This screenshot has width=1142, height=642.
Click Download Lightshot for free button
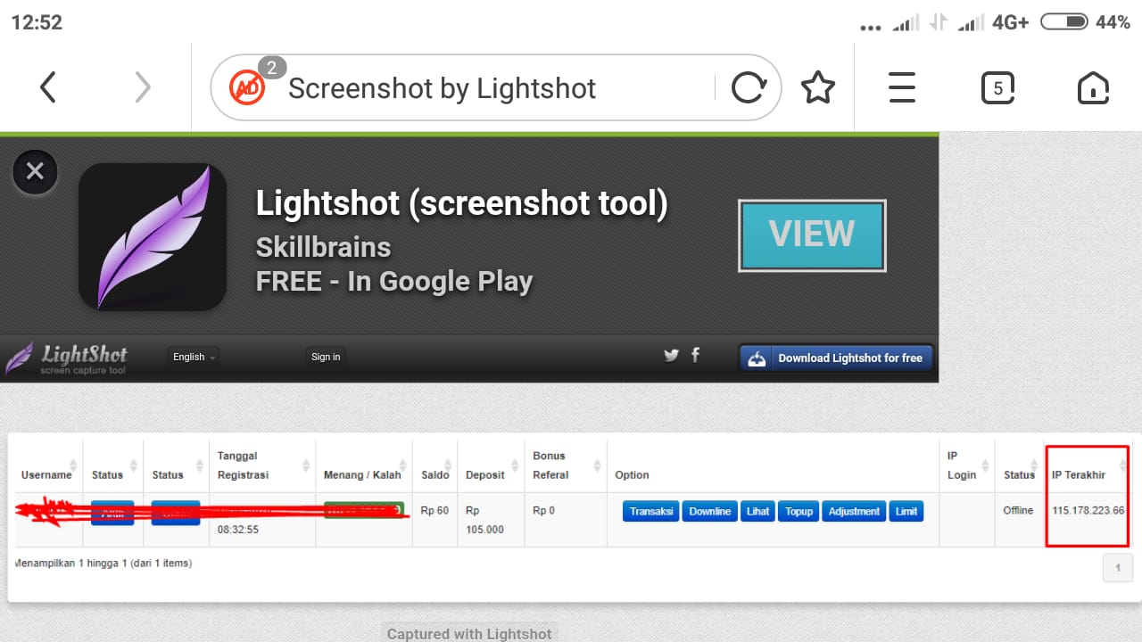tap(836, 358)
